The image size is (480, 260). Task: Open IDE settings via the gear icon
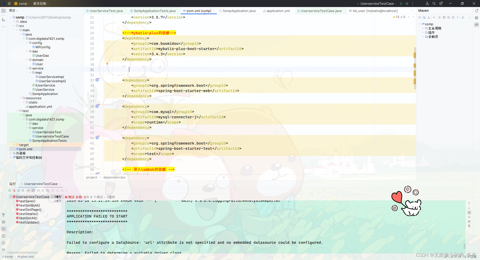tap(441, 3)
